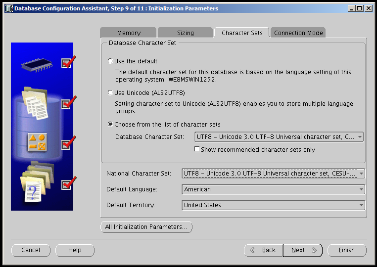Image resolution: width=377 pixels, height=267 pixels.
Task: Click the red checkmark beside memory chip
Action: (68, 62)
